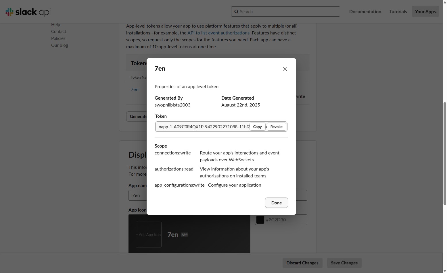447x273 pixels.
Task: Click the scrollbar down arrow
Action: tap(445, 271)
